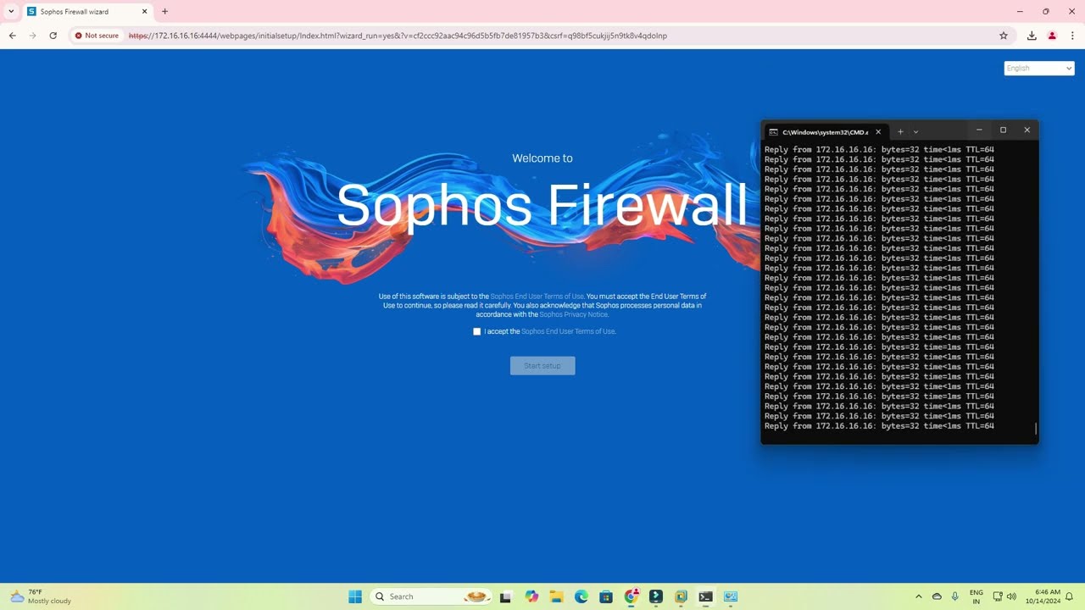Open Microsoft Store from the taskbar
Screen dimensions: 1085x610
(x=606, y=596)
